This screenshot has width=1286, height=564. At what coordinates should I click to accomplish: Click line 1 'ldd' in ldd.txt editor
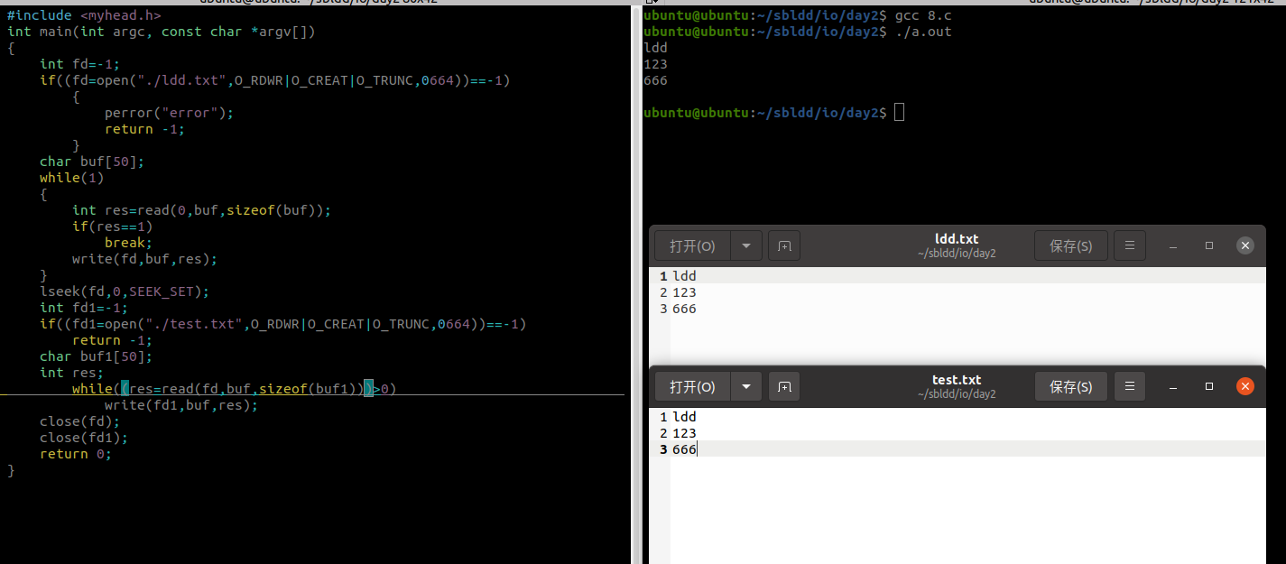click(x=685, y=276)
